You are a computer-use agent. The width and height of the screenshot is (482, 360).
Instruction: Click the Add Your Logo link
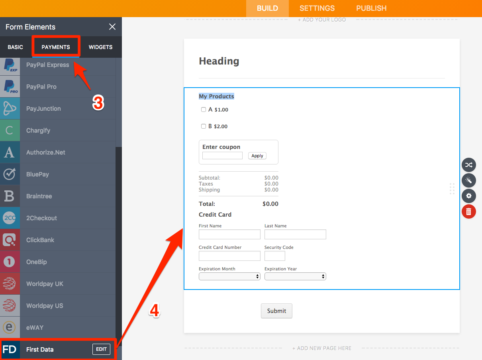tap(322, 20)
